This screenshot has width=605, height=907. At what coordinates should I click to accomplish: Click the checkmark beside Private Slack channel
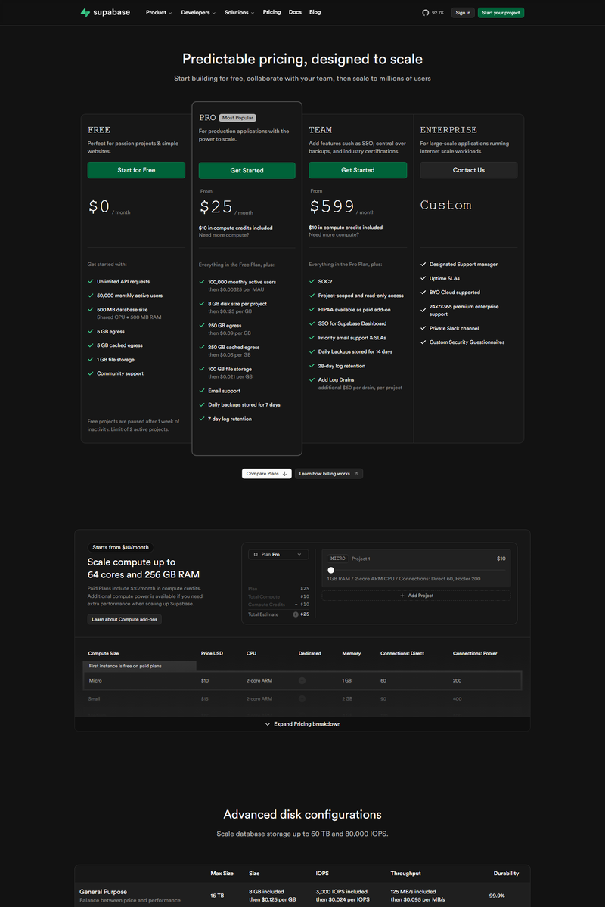423,328
